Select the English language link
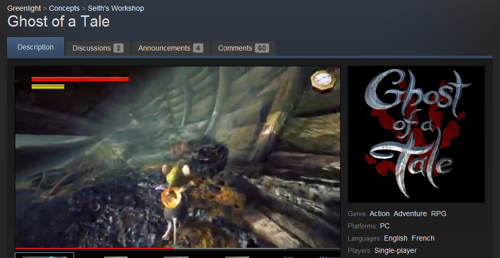Screen dimensions: 500x258 (x=396, y=238)
